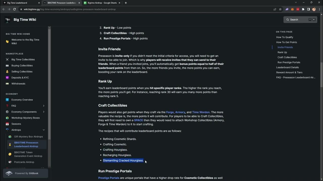Click the Deposits & KYC ID icon

point(7,78)
